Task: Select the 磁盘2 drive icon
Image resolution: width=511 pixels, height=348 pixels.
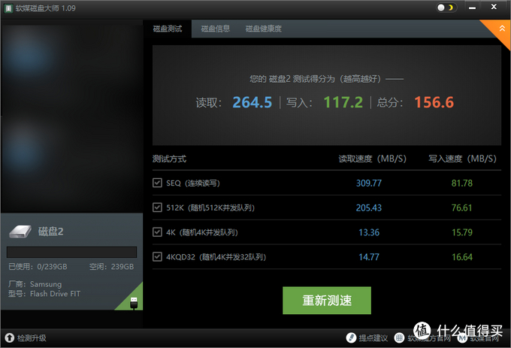Action: click(20, 231)
